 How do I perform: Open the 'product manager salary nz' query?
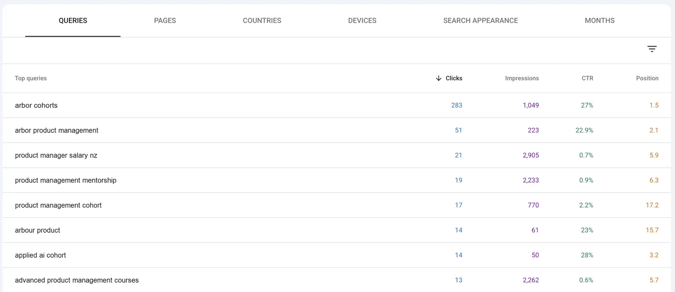tap(56, 156)
